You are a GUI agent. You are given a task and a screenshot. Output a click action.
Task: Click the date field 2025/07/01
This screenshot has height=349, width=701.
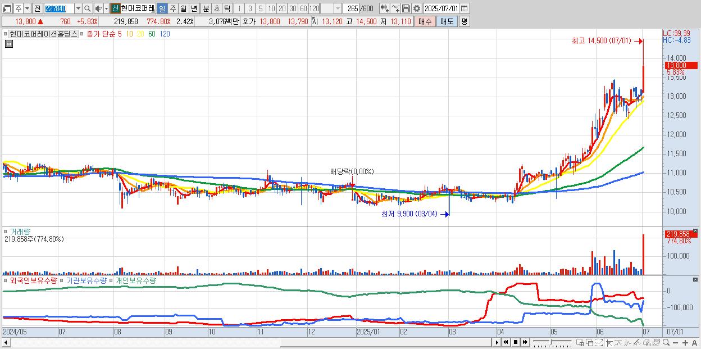pyautogui.click(x=441, y=8)
